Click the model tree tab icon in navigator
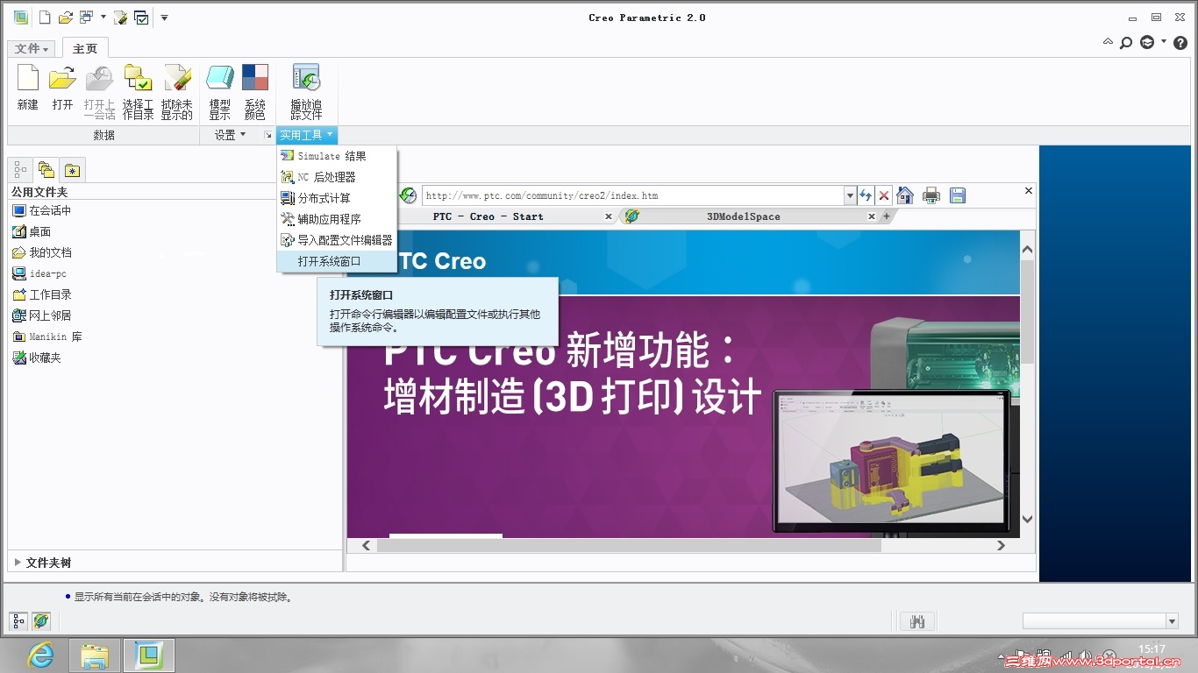The width and height of the screenshot is (1198, 673). (x=19, y=170)
